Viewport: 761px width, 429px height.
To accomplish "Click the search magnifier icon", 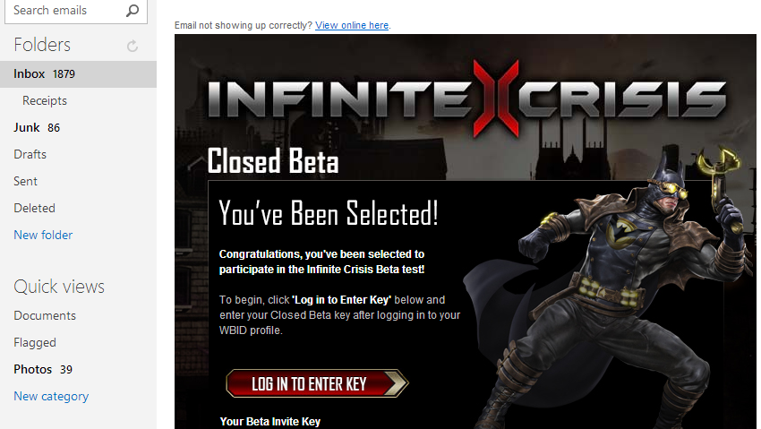I will [132, 10].
